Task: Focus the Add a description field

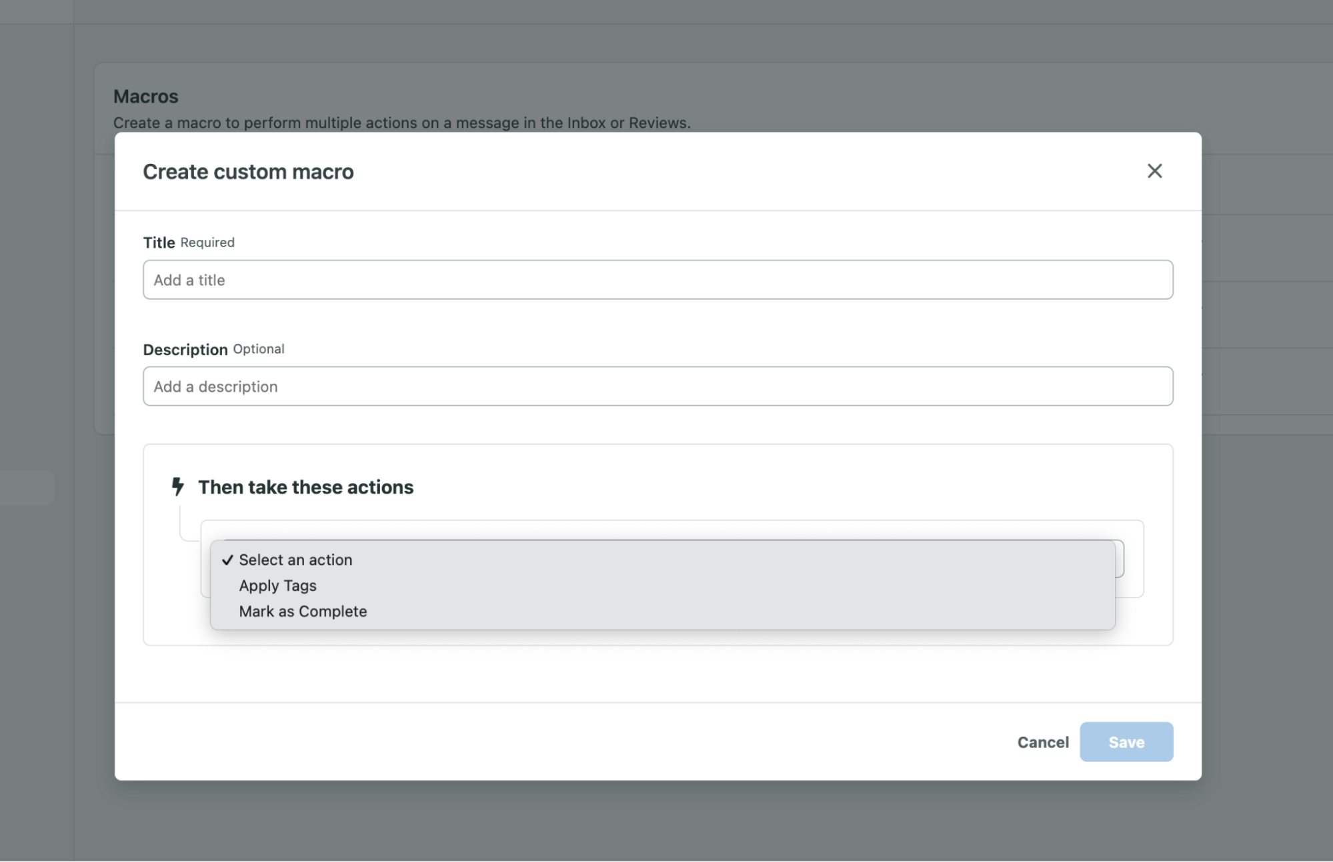Action: pos(657,386)
